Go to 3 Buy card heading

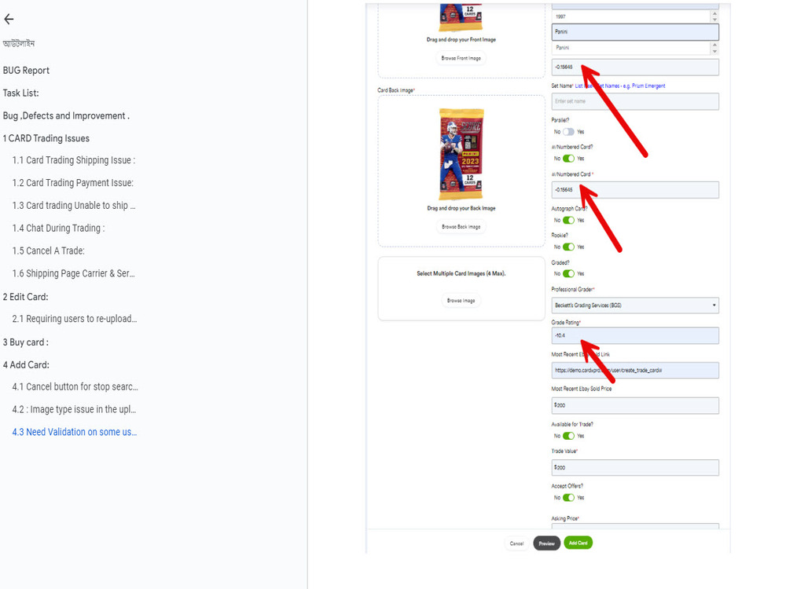pyautogui.click(x=26, y=342)
